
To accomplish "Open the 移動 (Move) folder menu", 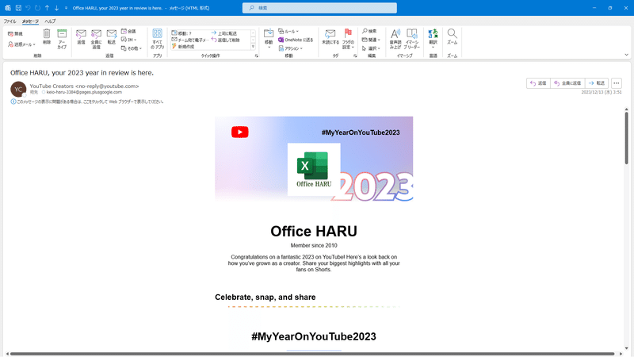I will pos(269,39).
